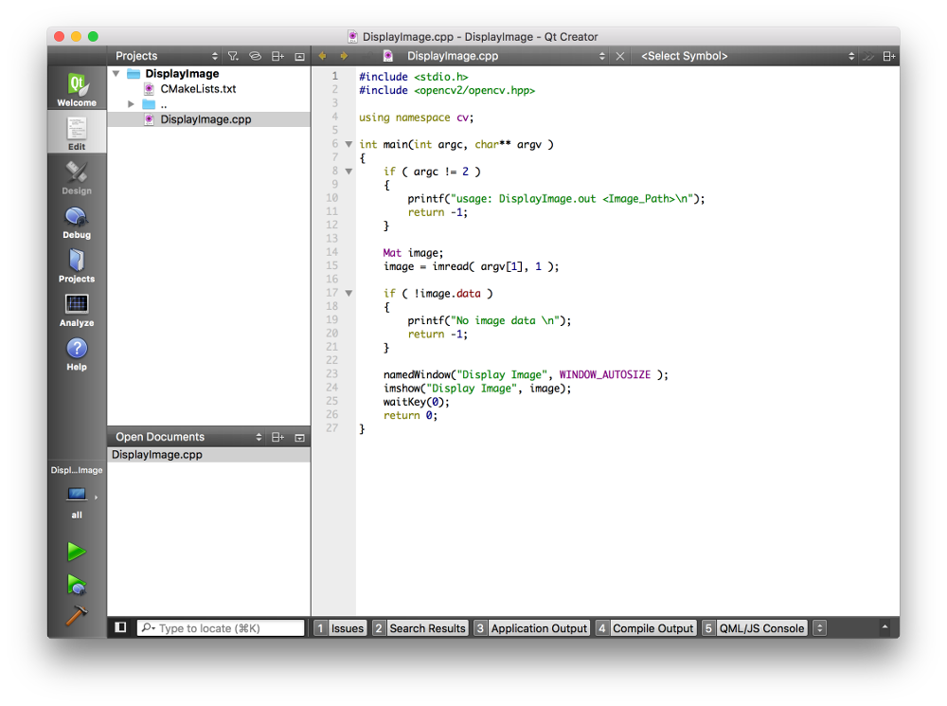Close the DisplayImage.cpp document with X

(620, 56)
